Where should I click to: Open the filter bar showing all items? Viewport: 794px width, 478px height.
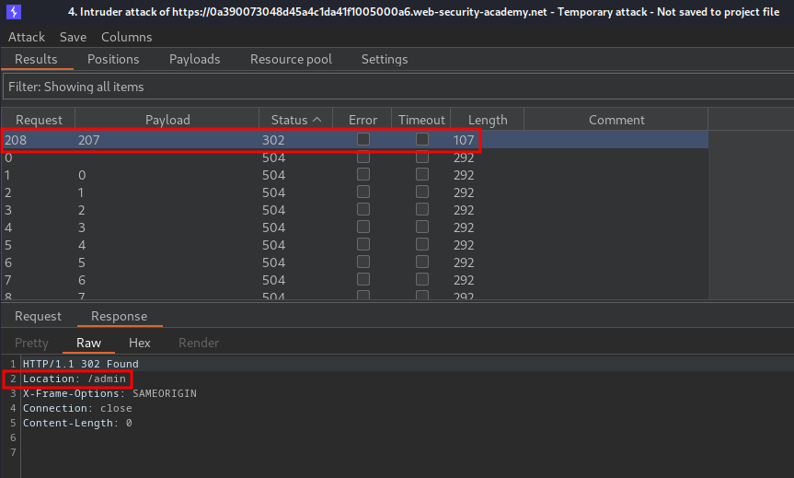tap(398, 87)
